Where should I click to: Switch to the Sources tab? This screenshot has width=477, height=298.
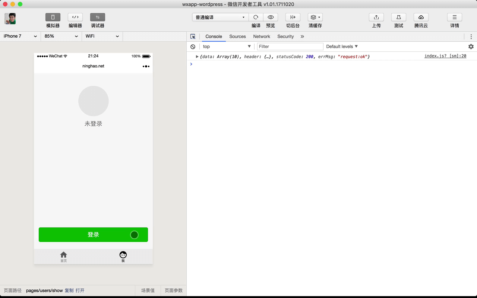pyautogui.click(x=237, y=37)
